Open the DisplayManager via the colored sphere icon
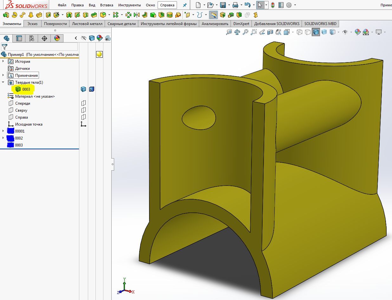This screenshot has width=392, height=300. [x=57, y=38]
